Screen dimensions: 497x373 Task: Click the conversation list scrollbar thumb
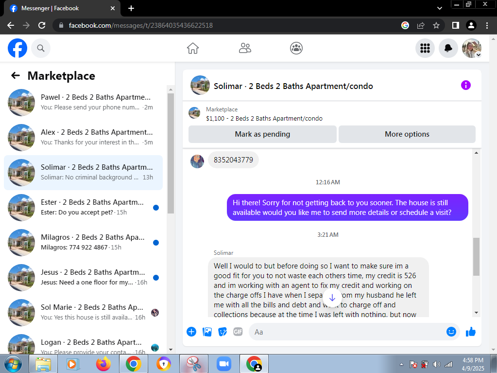pos(171,154)
